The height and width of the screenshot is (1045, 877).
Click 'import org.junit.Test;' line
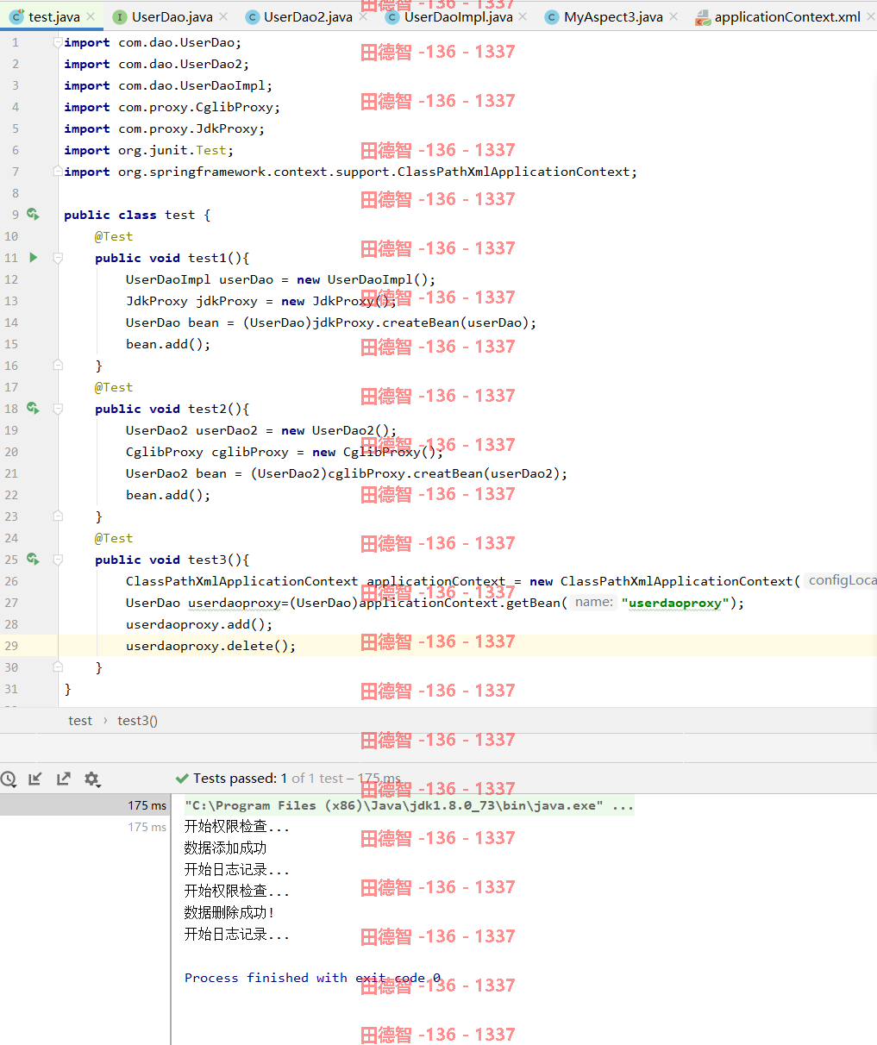pyautogui.click(x=148, y=150)
